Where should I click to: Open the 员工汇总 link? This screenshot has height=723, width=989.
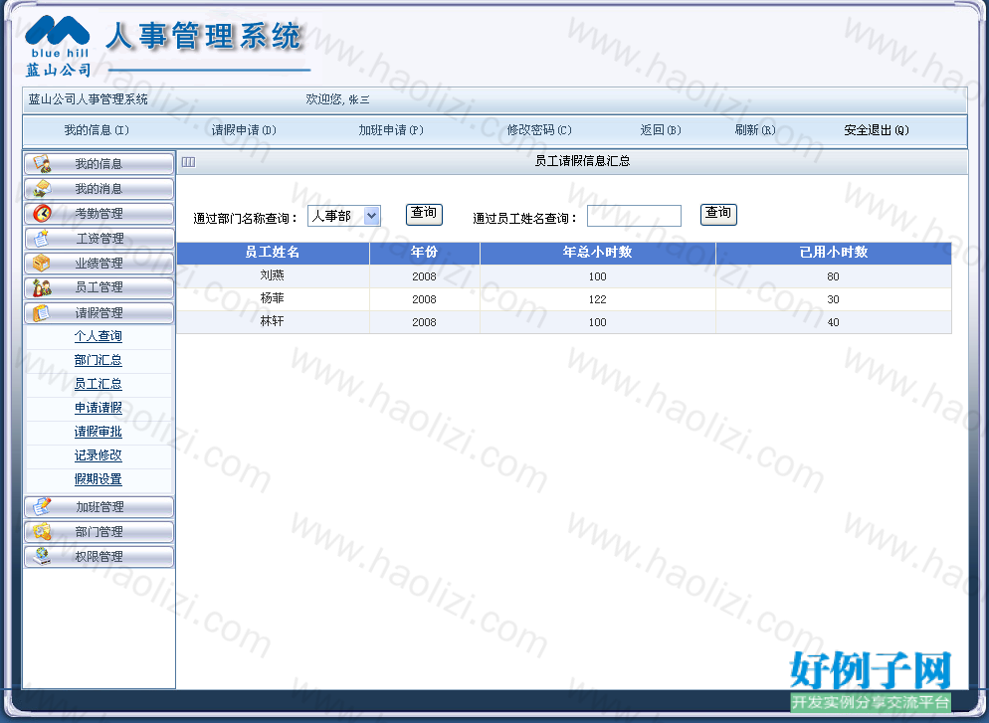(x=99, y=384)
